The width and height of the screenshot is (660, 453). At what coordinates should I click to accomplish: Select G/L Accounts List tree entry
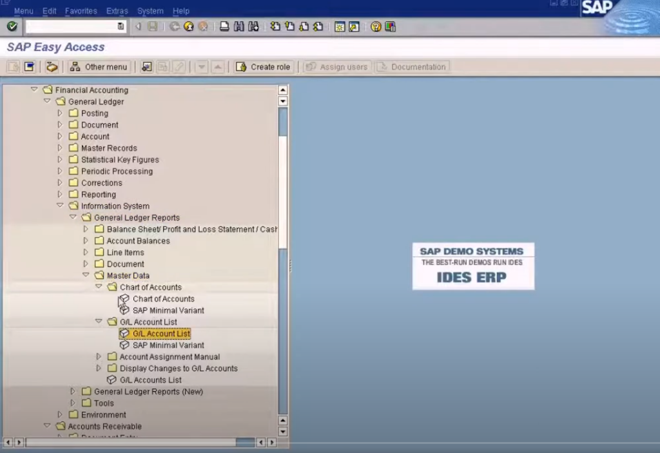[151, 380]
